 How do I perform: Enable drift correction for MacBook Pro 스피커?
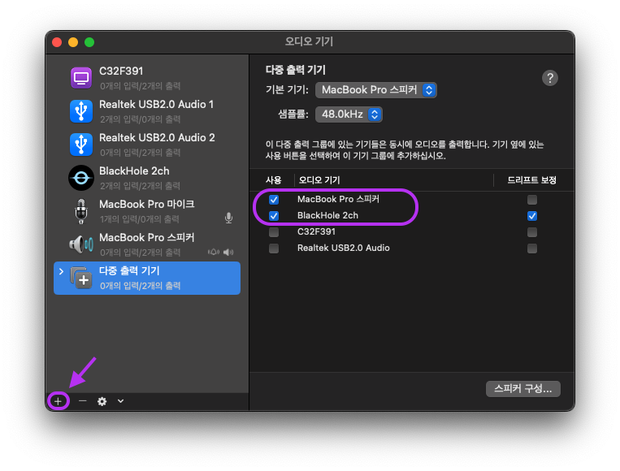[x=531, y=200]
